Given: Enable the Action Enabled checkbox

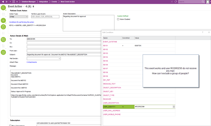Looking at the screenshot, I should click(x=118, y=19).
